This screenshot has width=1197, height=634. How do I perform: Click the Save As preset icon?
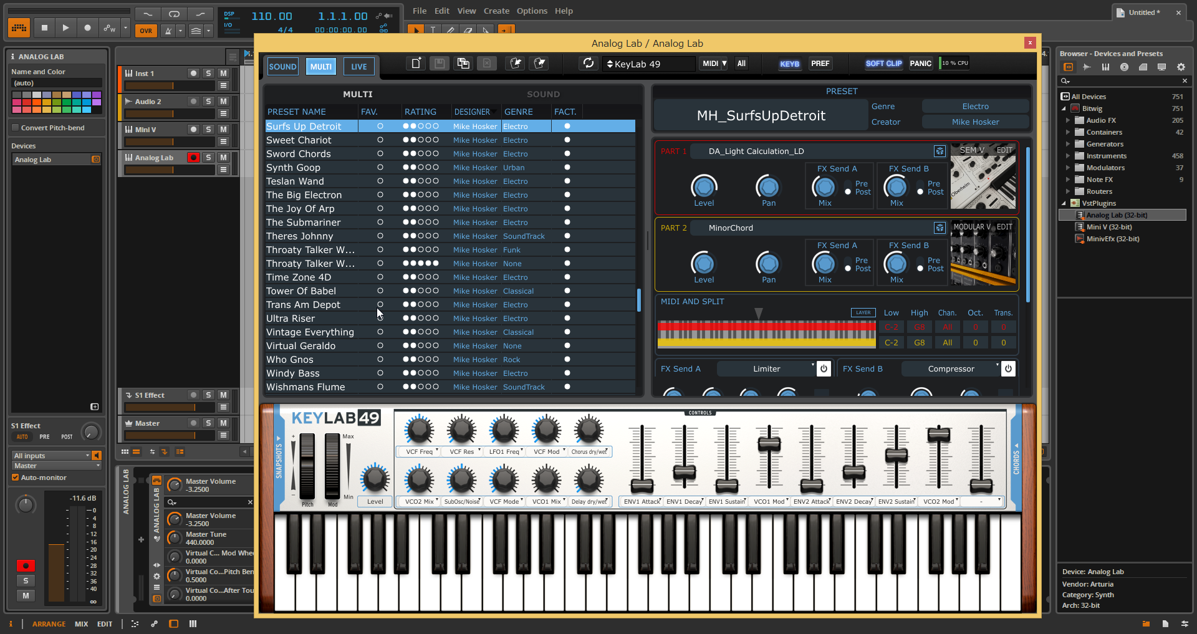[463, 63]
